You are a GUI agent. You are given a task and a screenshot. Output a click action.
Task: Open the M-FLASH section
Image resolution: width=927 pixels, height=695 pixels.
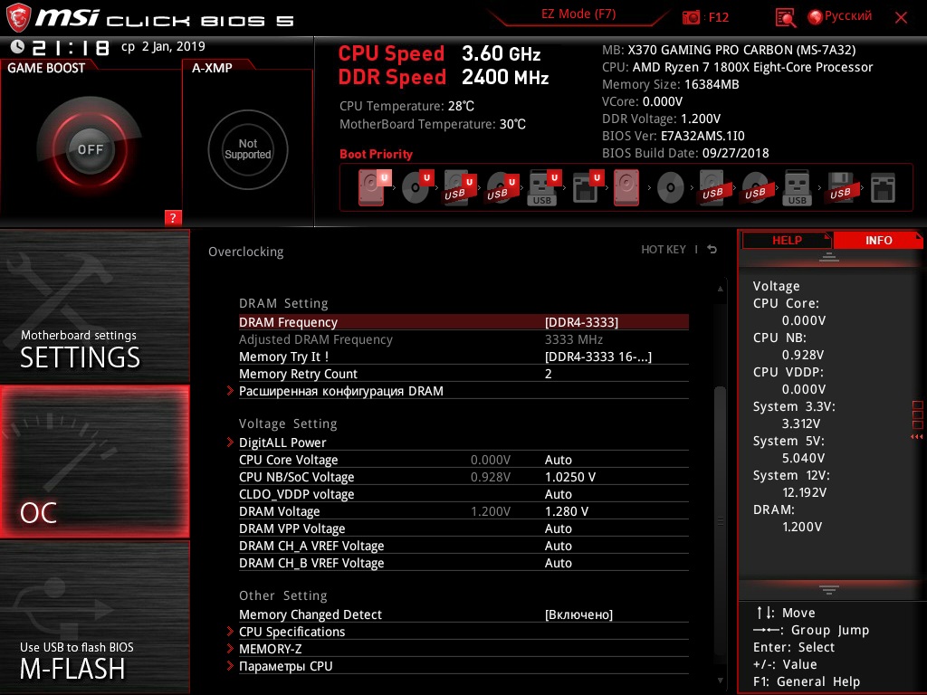[x=94, y=616]
